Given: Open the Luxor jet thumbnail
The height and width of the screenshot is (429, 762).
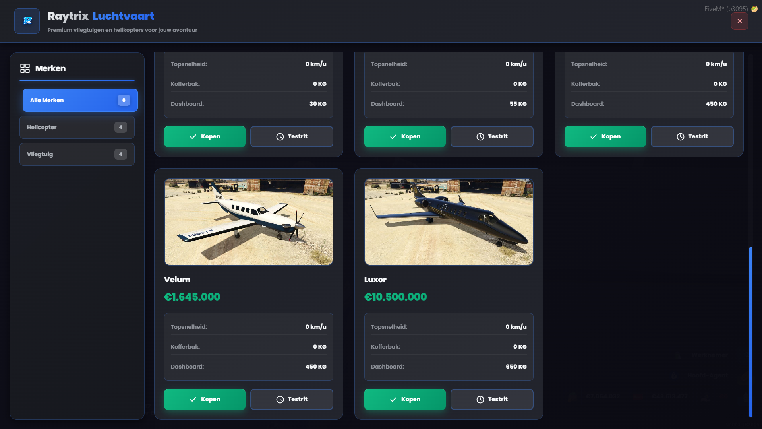Looking at the screenshot, I should click(449, 222).
